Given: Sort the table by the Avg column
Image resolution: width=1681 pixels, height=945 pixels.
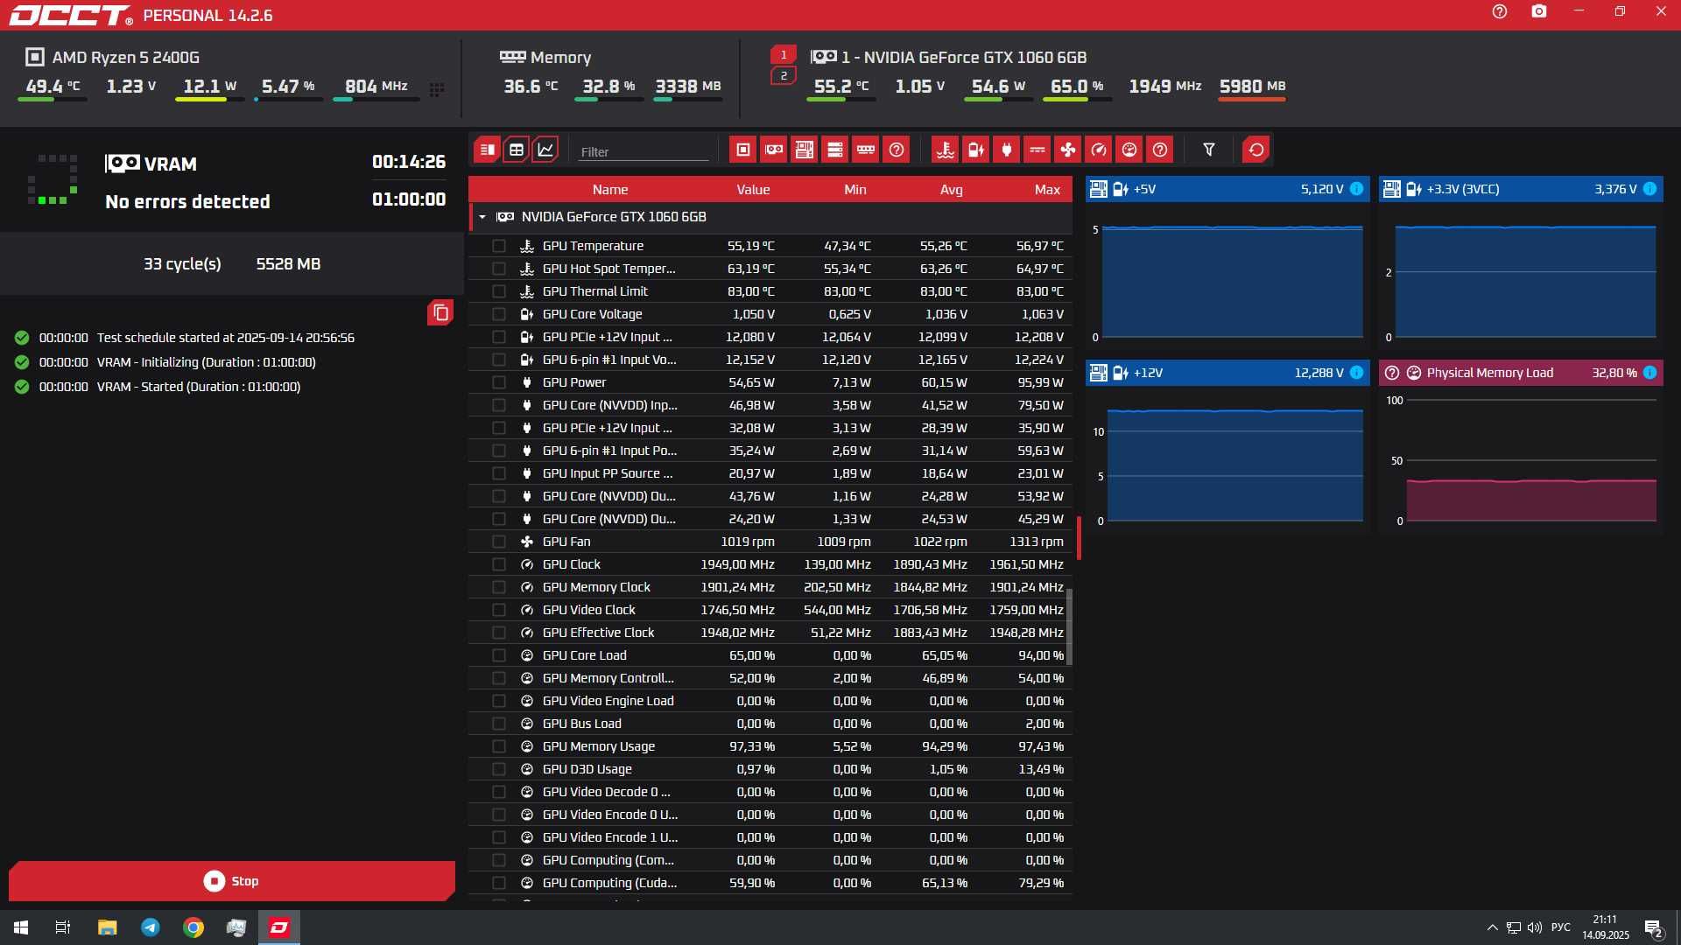Looking at the screenshot, I should pos(951,189).
